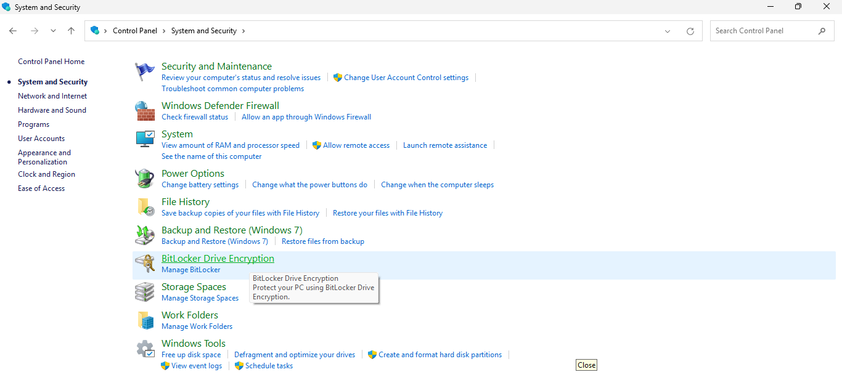Select Network and Internet in sidebar
Viewport: 842px width, 388px height.
(52, 96)
